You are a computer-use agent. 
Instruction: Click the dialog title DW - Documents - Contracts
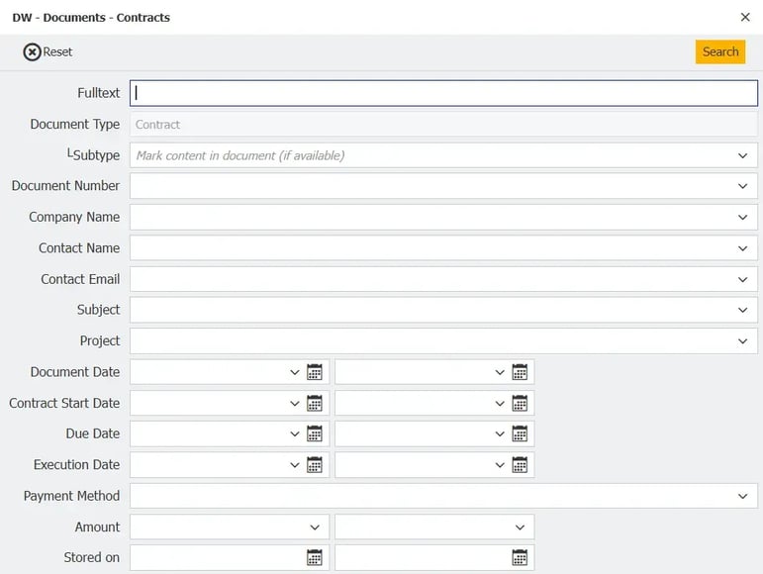pos(91,18)
